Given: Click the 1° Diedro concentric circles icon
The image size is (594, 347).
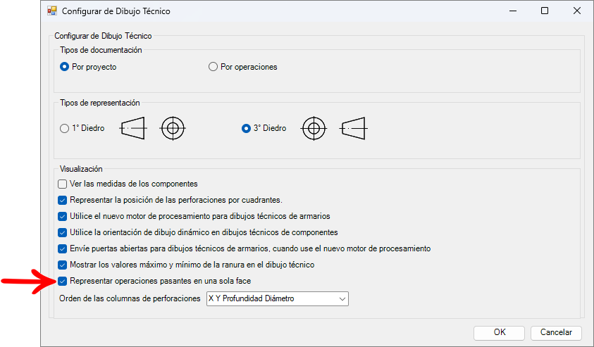Looking at the screenshot, I should [x=173, y=128].
